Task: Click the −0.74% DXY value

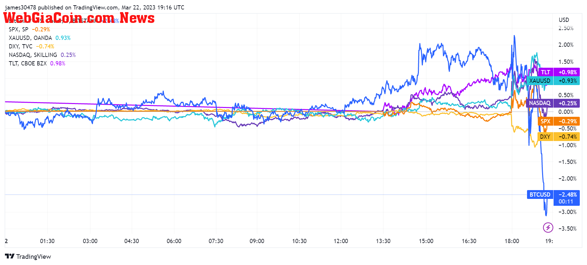Action: click(x=567, y=137)
